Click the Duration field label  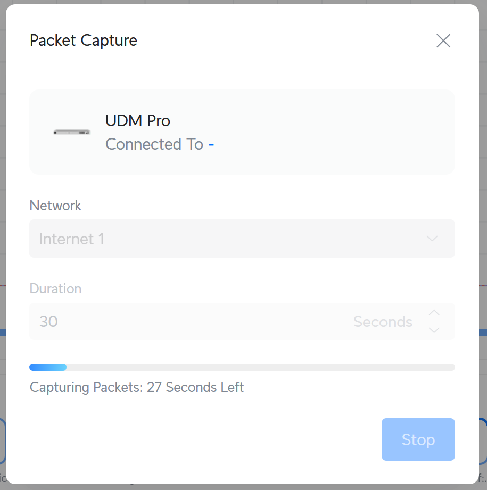[55, 289]
